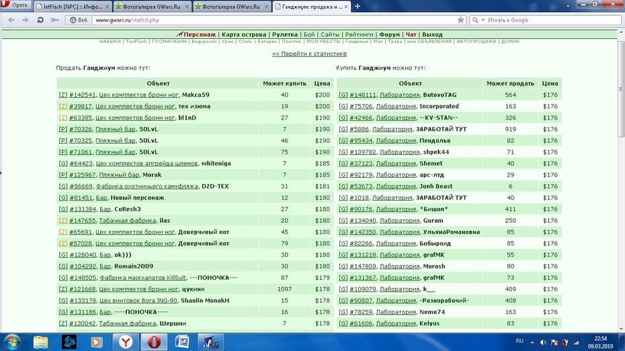This screenshot has height=351, width=625.
Task: Click the RU language indicator
Action: pyautogui.click(x=519, y=341)
